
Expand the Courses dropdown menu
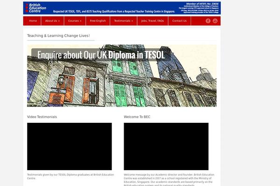click(75, 21)
